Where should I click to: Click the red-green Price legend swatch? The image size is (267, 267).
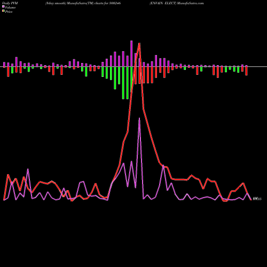coord(3,11)
